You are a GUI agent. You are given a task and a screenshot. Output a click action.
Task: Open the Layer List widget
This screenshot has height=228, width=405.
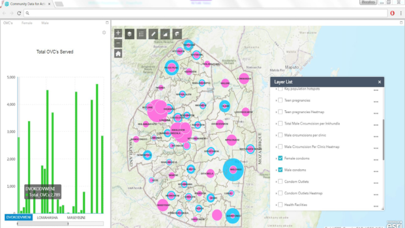129,34
